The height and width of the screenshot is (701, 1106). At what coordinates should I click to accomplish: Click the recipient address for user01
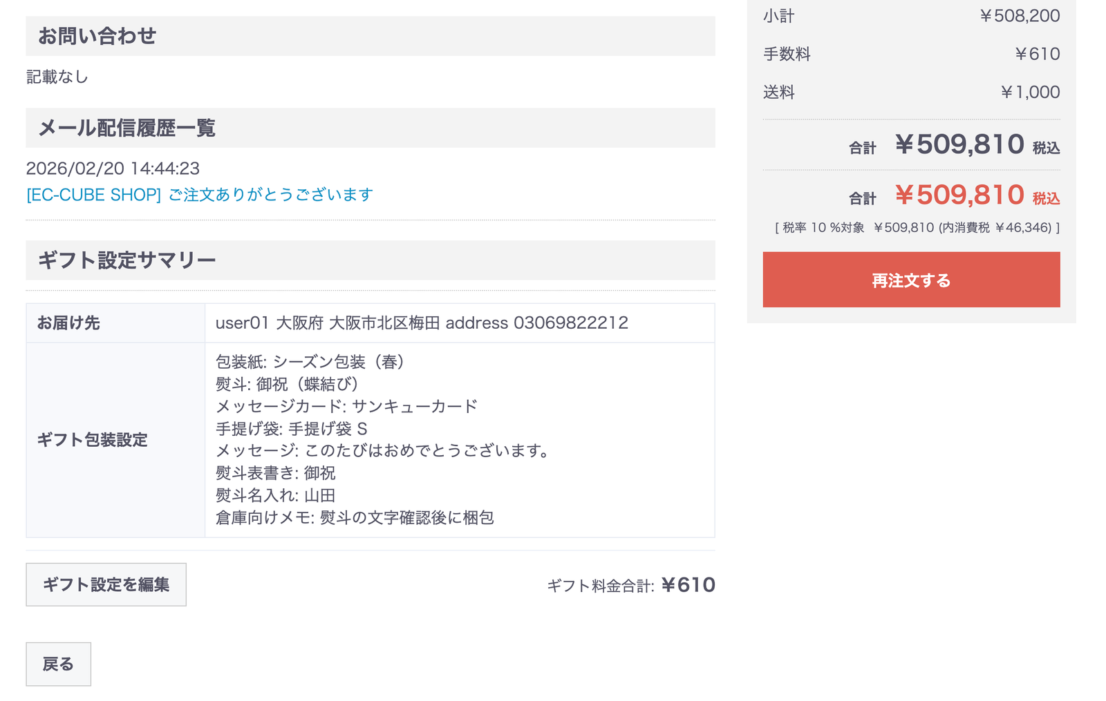pyautogui.click(x=420, y=323)
